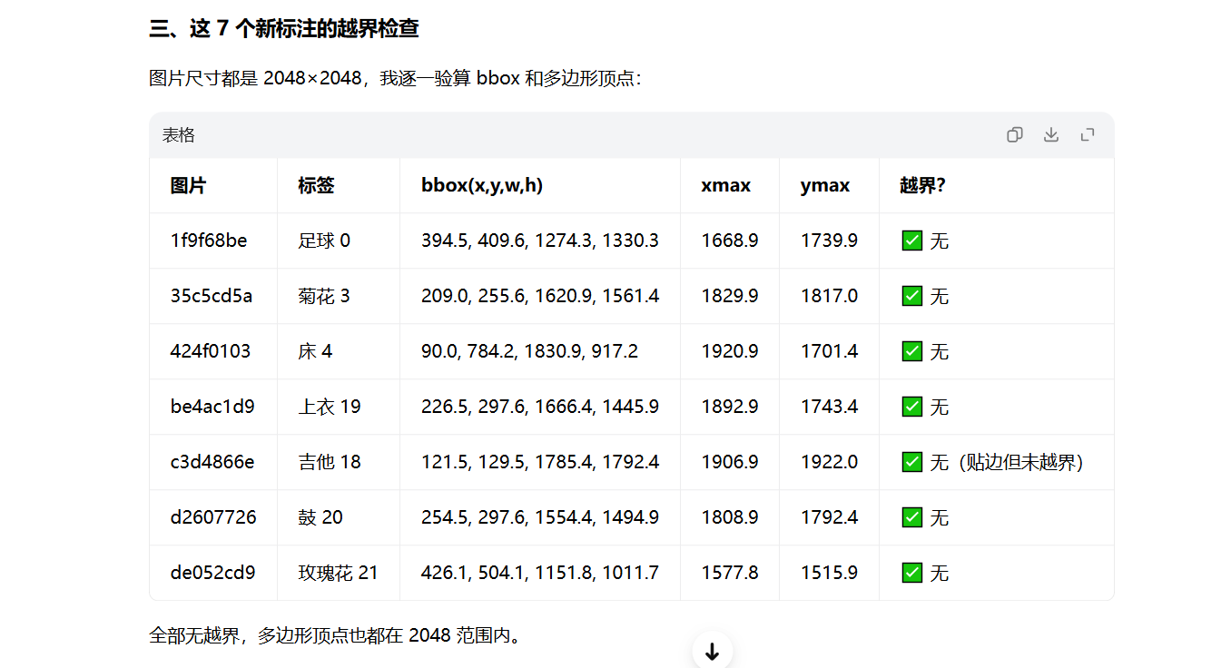Click ymax value 1739.9
The width and height of the screenshot is (1231, 668).
pos(830,241)
